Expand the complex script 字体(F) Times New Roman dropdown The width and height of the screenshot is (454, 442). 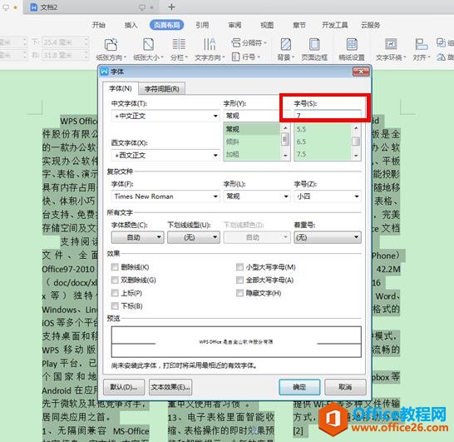215,196
